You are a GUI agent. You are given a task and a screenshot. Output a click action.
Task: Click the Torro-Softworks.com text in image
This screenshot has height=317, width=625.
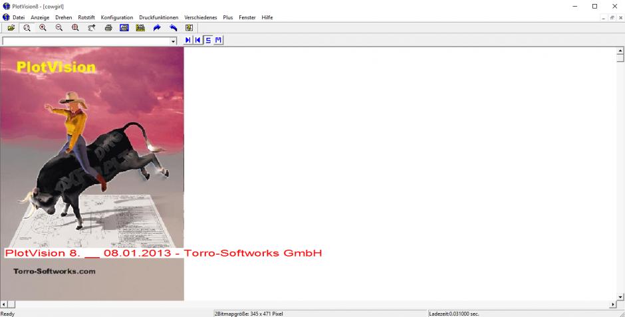(55, 272)
